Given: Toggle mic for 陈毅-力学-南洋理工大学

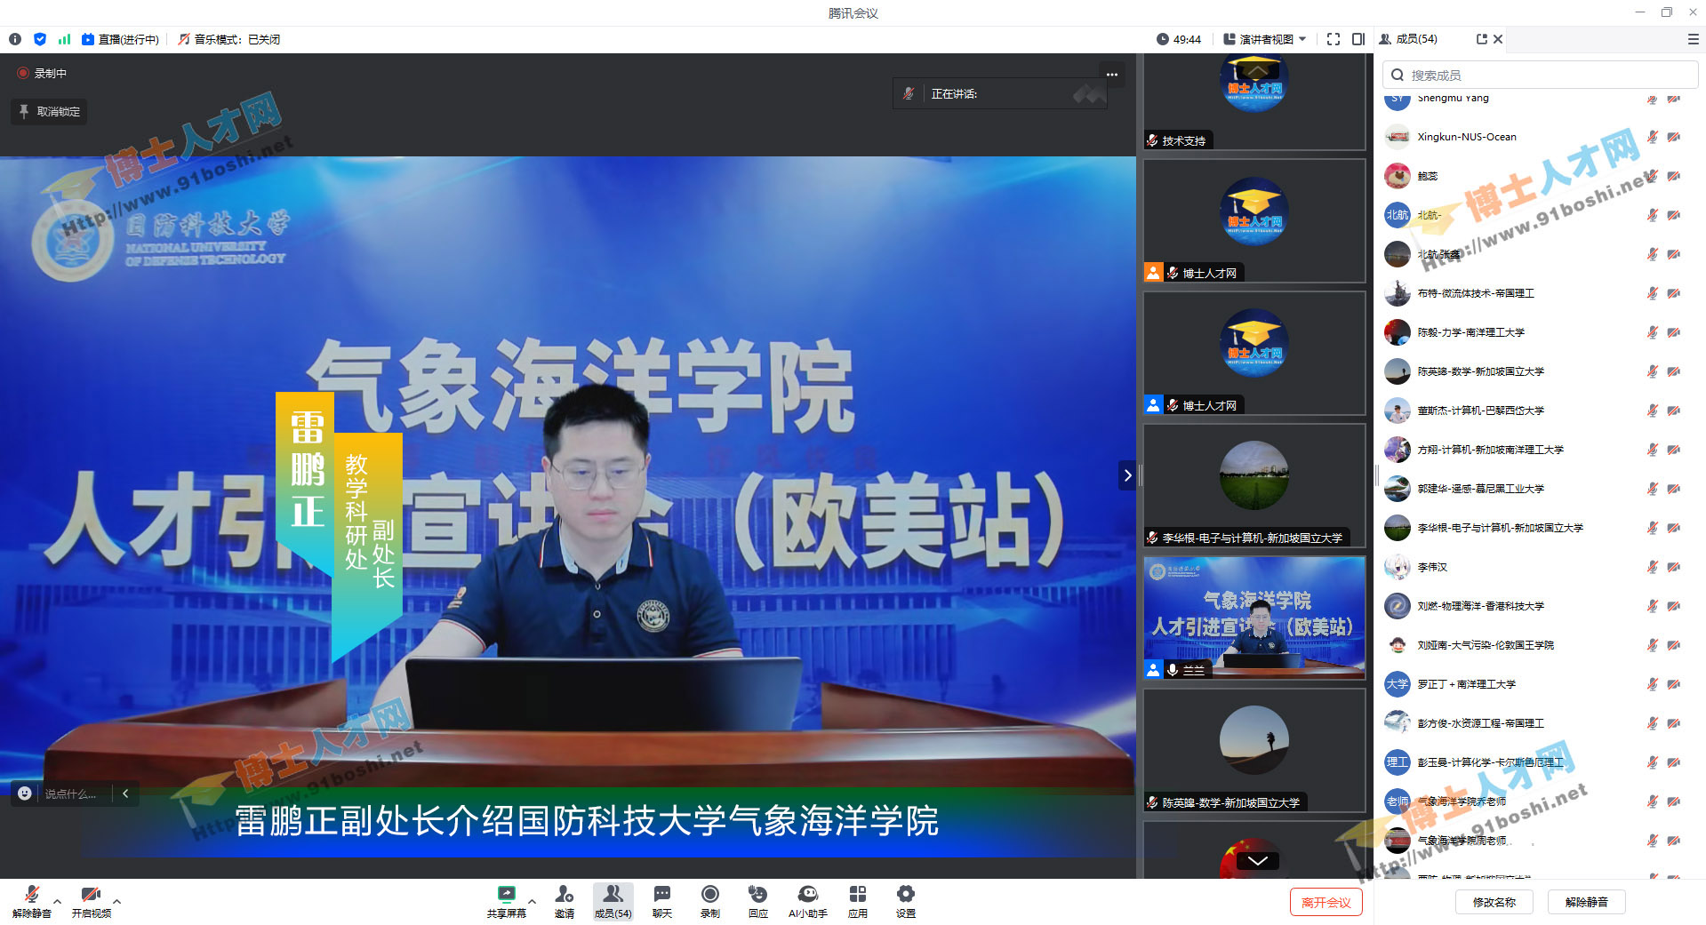Looking at the screenshot, I should pos(1653,332).
